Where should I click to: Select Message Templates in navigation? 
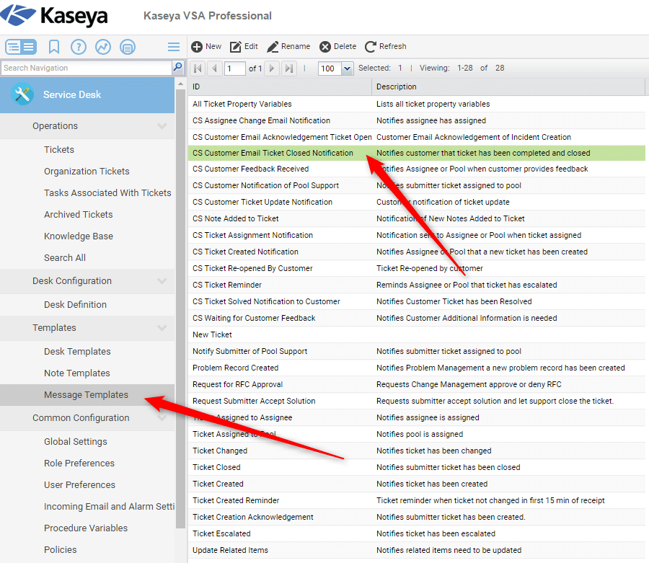[x=86, y=394]
